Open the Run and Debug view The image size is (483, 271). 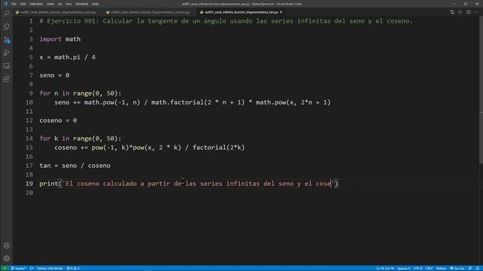tap(7, 53)
